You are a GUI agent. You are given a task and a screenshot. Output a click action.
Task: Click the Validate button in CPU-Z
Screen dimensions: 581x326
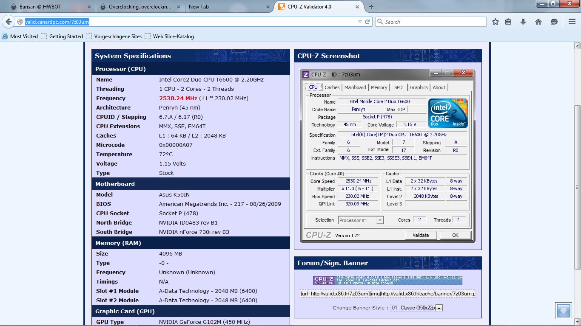[x=421, y=235]
